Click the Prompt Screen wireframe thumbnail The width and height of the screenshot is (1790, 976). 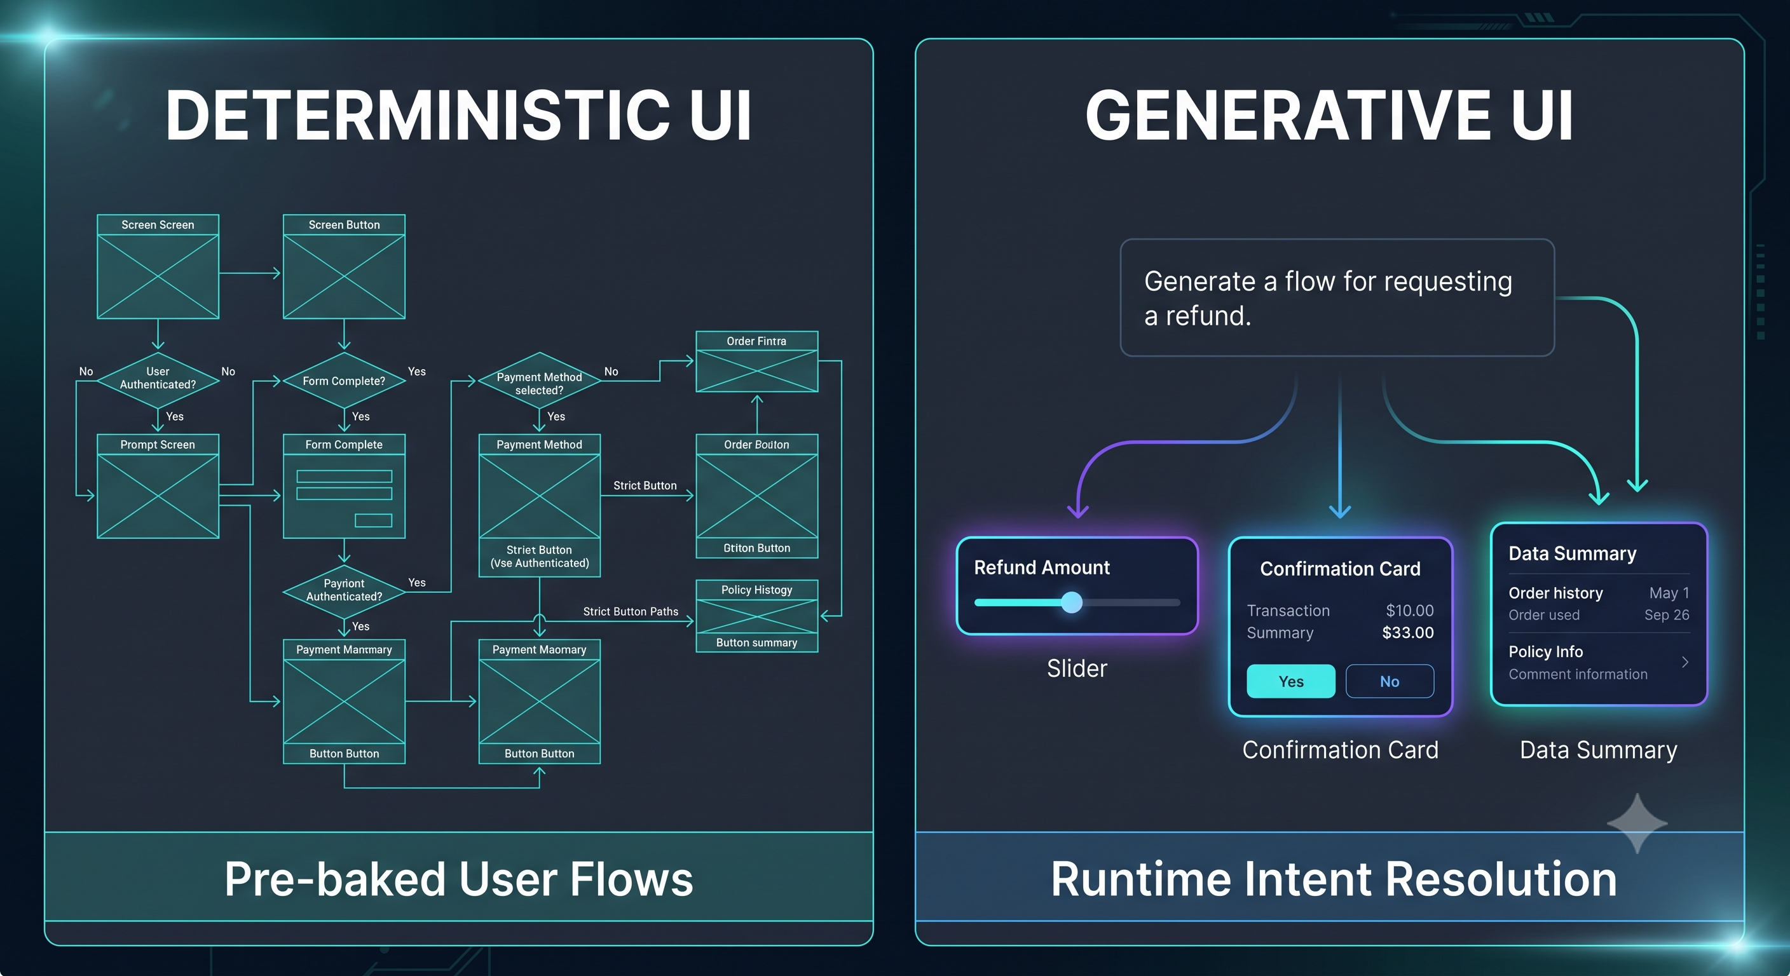158,486
